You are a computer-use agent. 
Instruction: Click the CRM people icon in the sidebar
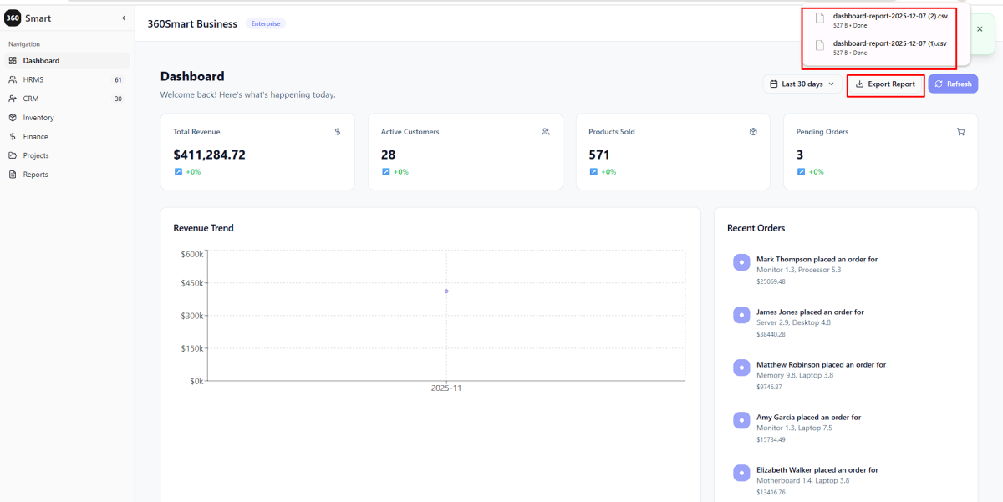point(13,99)
